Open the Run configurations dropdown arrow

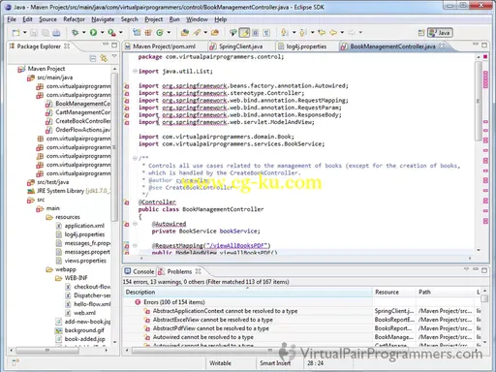[x=102, y=32]
